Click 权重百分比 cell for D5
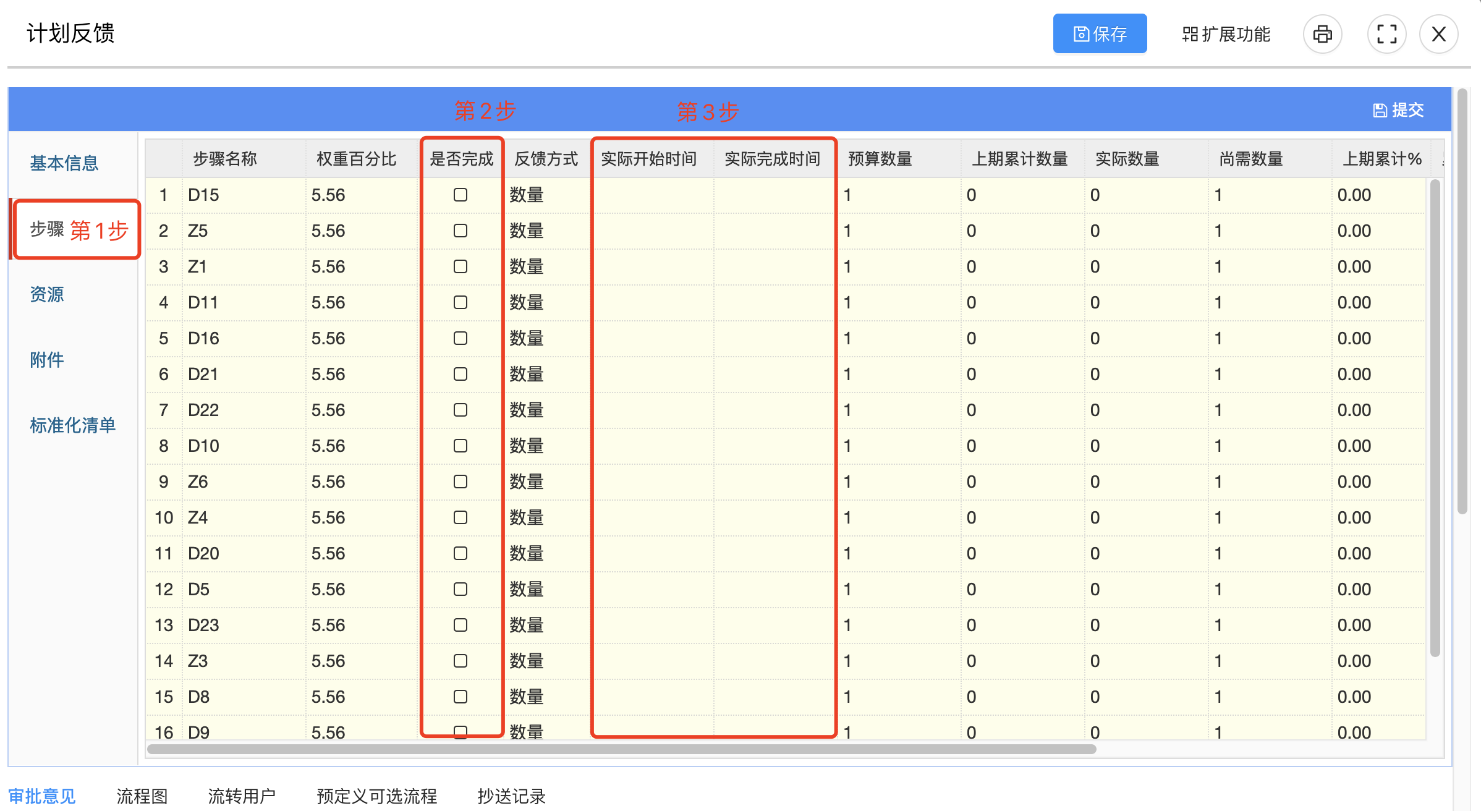 coord(362,589)
